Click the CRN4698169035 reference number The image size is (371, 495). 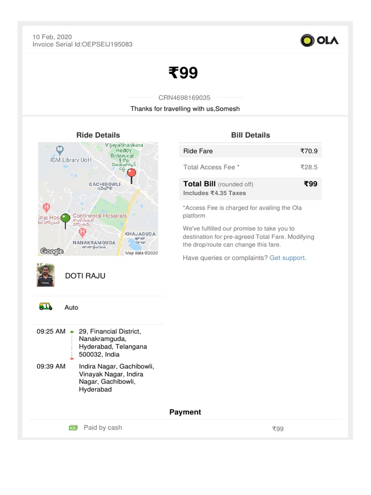tap(185, 98)
